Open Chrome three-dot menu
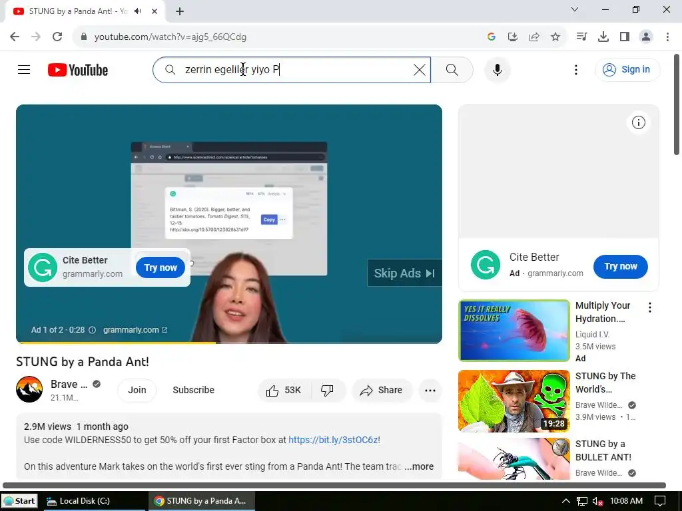Viewport: 682px width, 511px height. (667, 37)
